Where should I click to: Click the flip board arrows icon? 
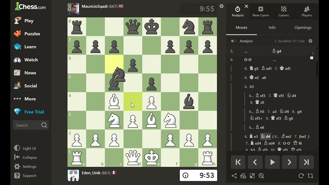click(x=310, y=176)
